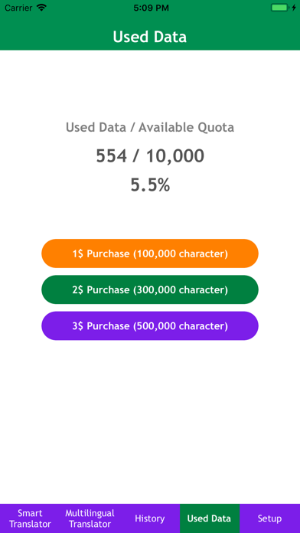Image resolution: width=300 pixels, height=533 pixels.
Task: Tap the empty white area above the quota label
Action: [150, 85]
